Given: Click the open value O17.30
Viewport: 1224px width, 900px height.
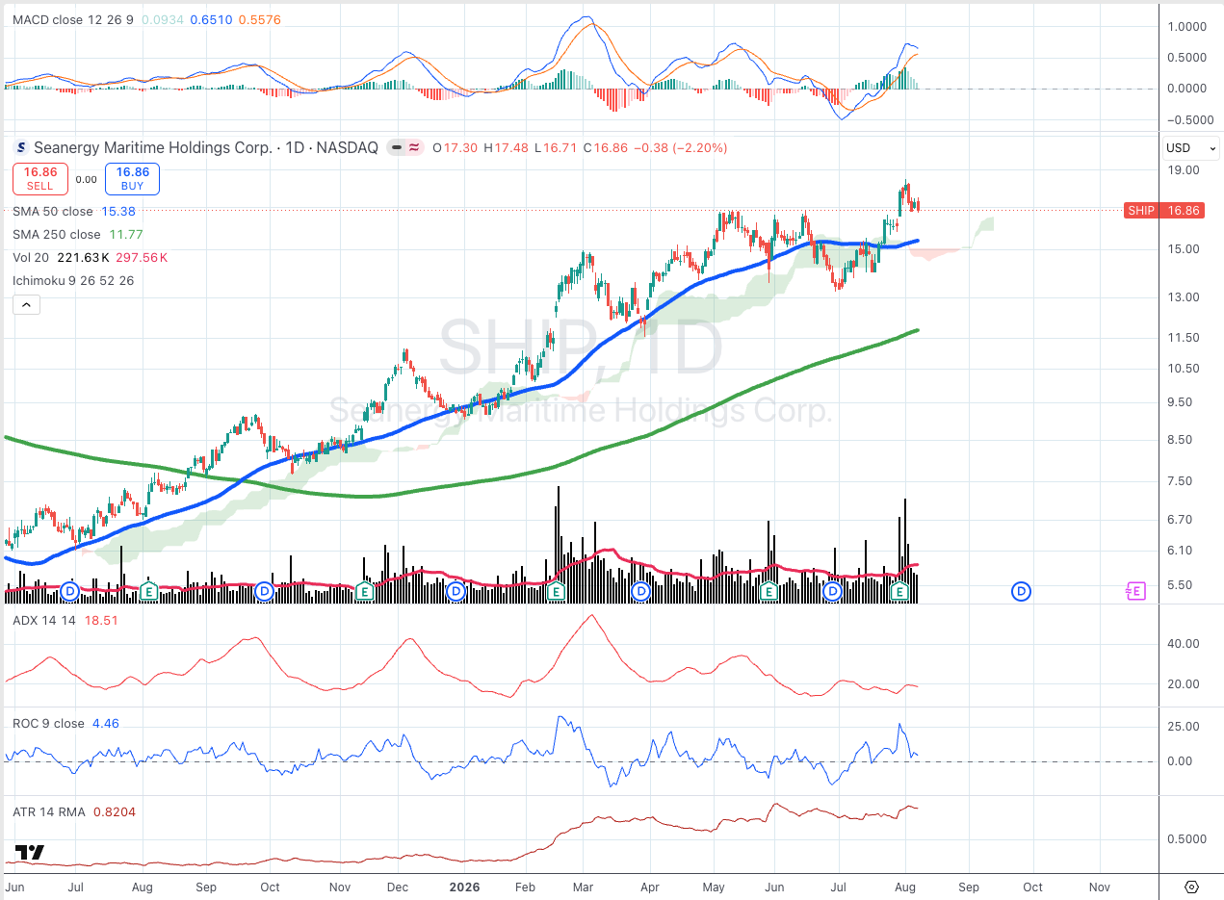Looking at the screenshot, I should point(456,148).
